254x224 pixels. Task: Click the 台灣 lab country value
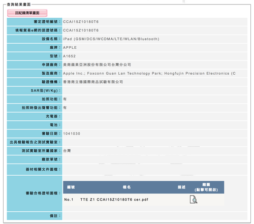pyautogui.click(x=67, y=151)
